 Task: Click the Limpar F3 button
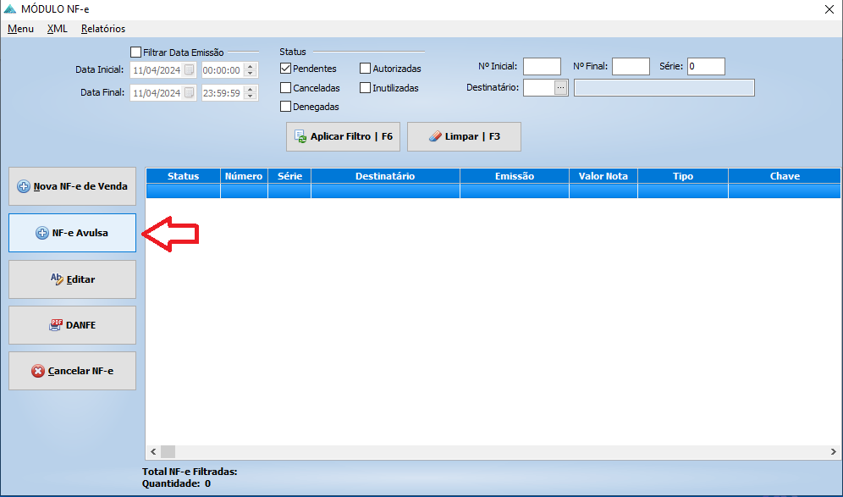click(x=464, y=136)
